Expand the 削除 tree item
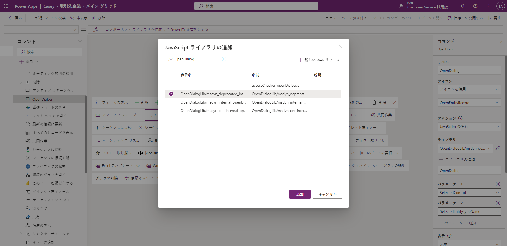 21,82
